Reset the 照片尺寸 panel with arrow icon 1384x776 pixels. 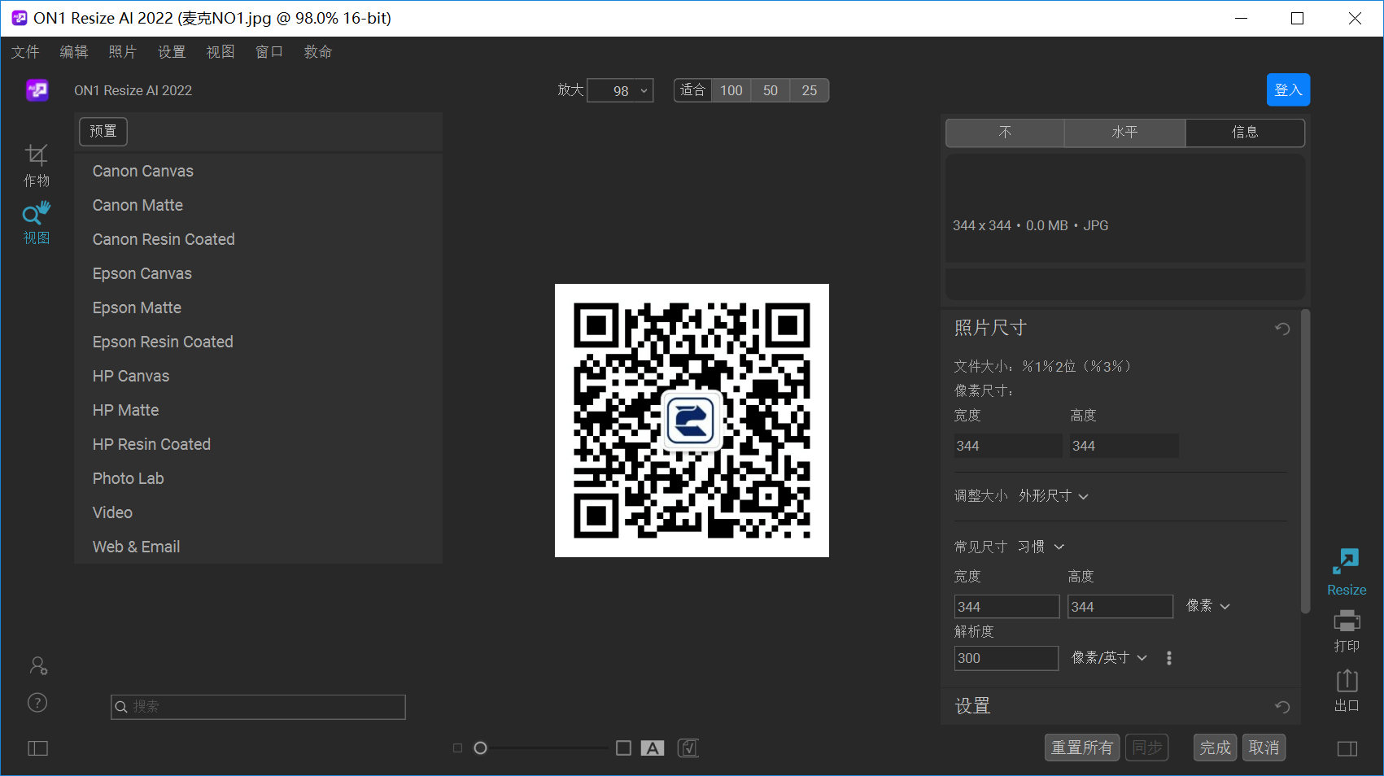click(1282, 329)
